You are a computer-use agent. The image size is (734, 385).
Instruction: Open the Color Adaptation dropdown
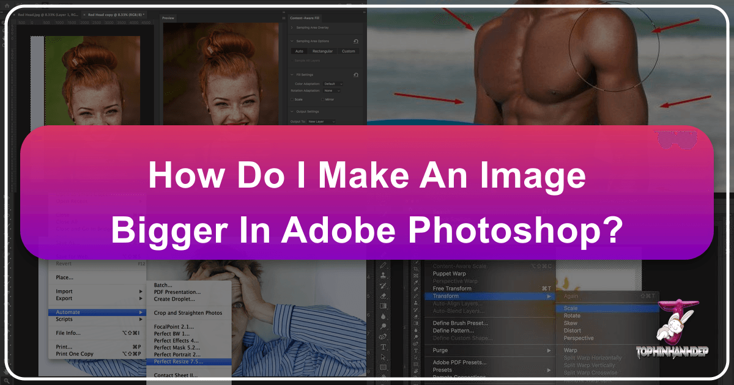click(x=332, y=84)
